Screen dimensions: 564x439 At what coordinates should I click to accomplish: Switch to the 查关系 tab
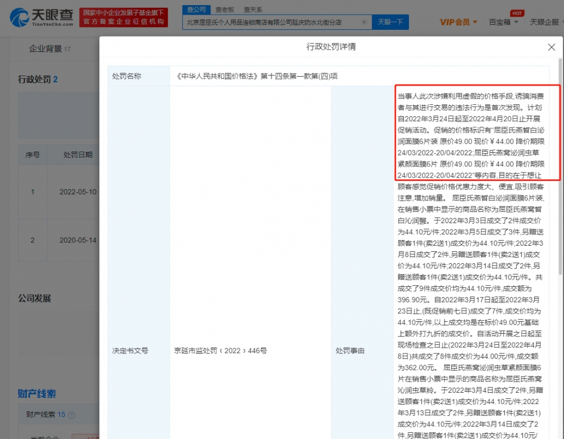[x=253, y=10]
